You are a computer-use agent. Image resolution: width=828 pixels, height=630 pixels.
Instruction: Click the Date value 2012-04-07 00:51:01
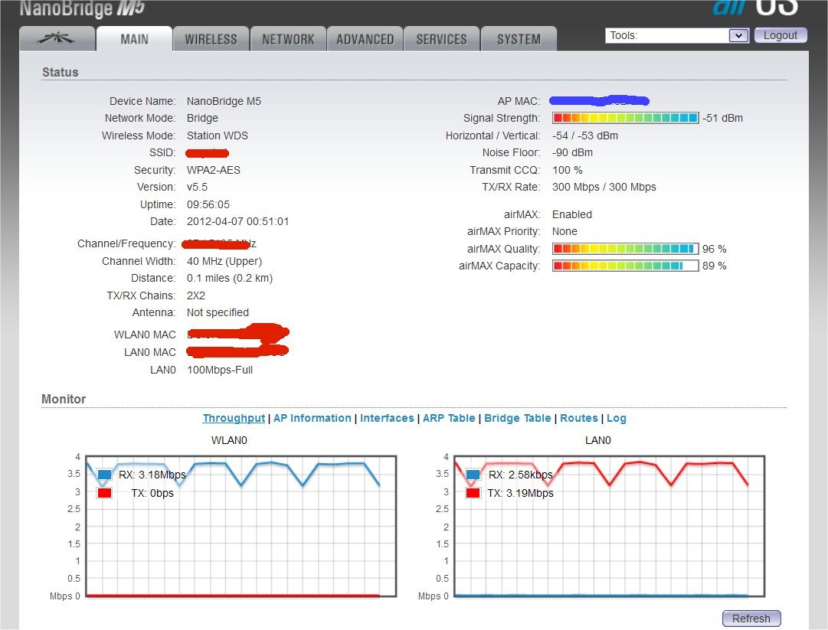click(x=237, y=221)
